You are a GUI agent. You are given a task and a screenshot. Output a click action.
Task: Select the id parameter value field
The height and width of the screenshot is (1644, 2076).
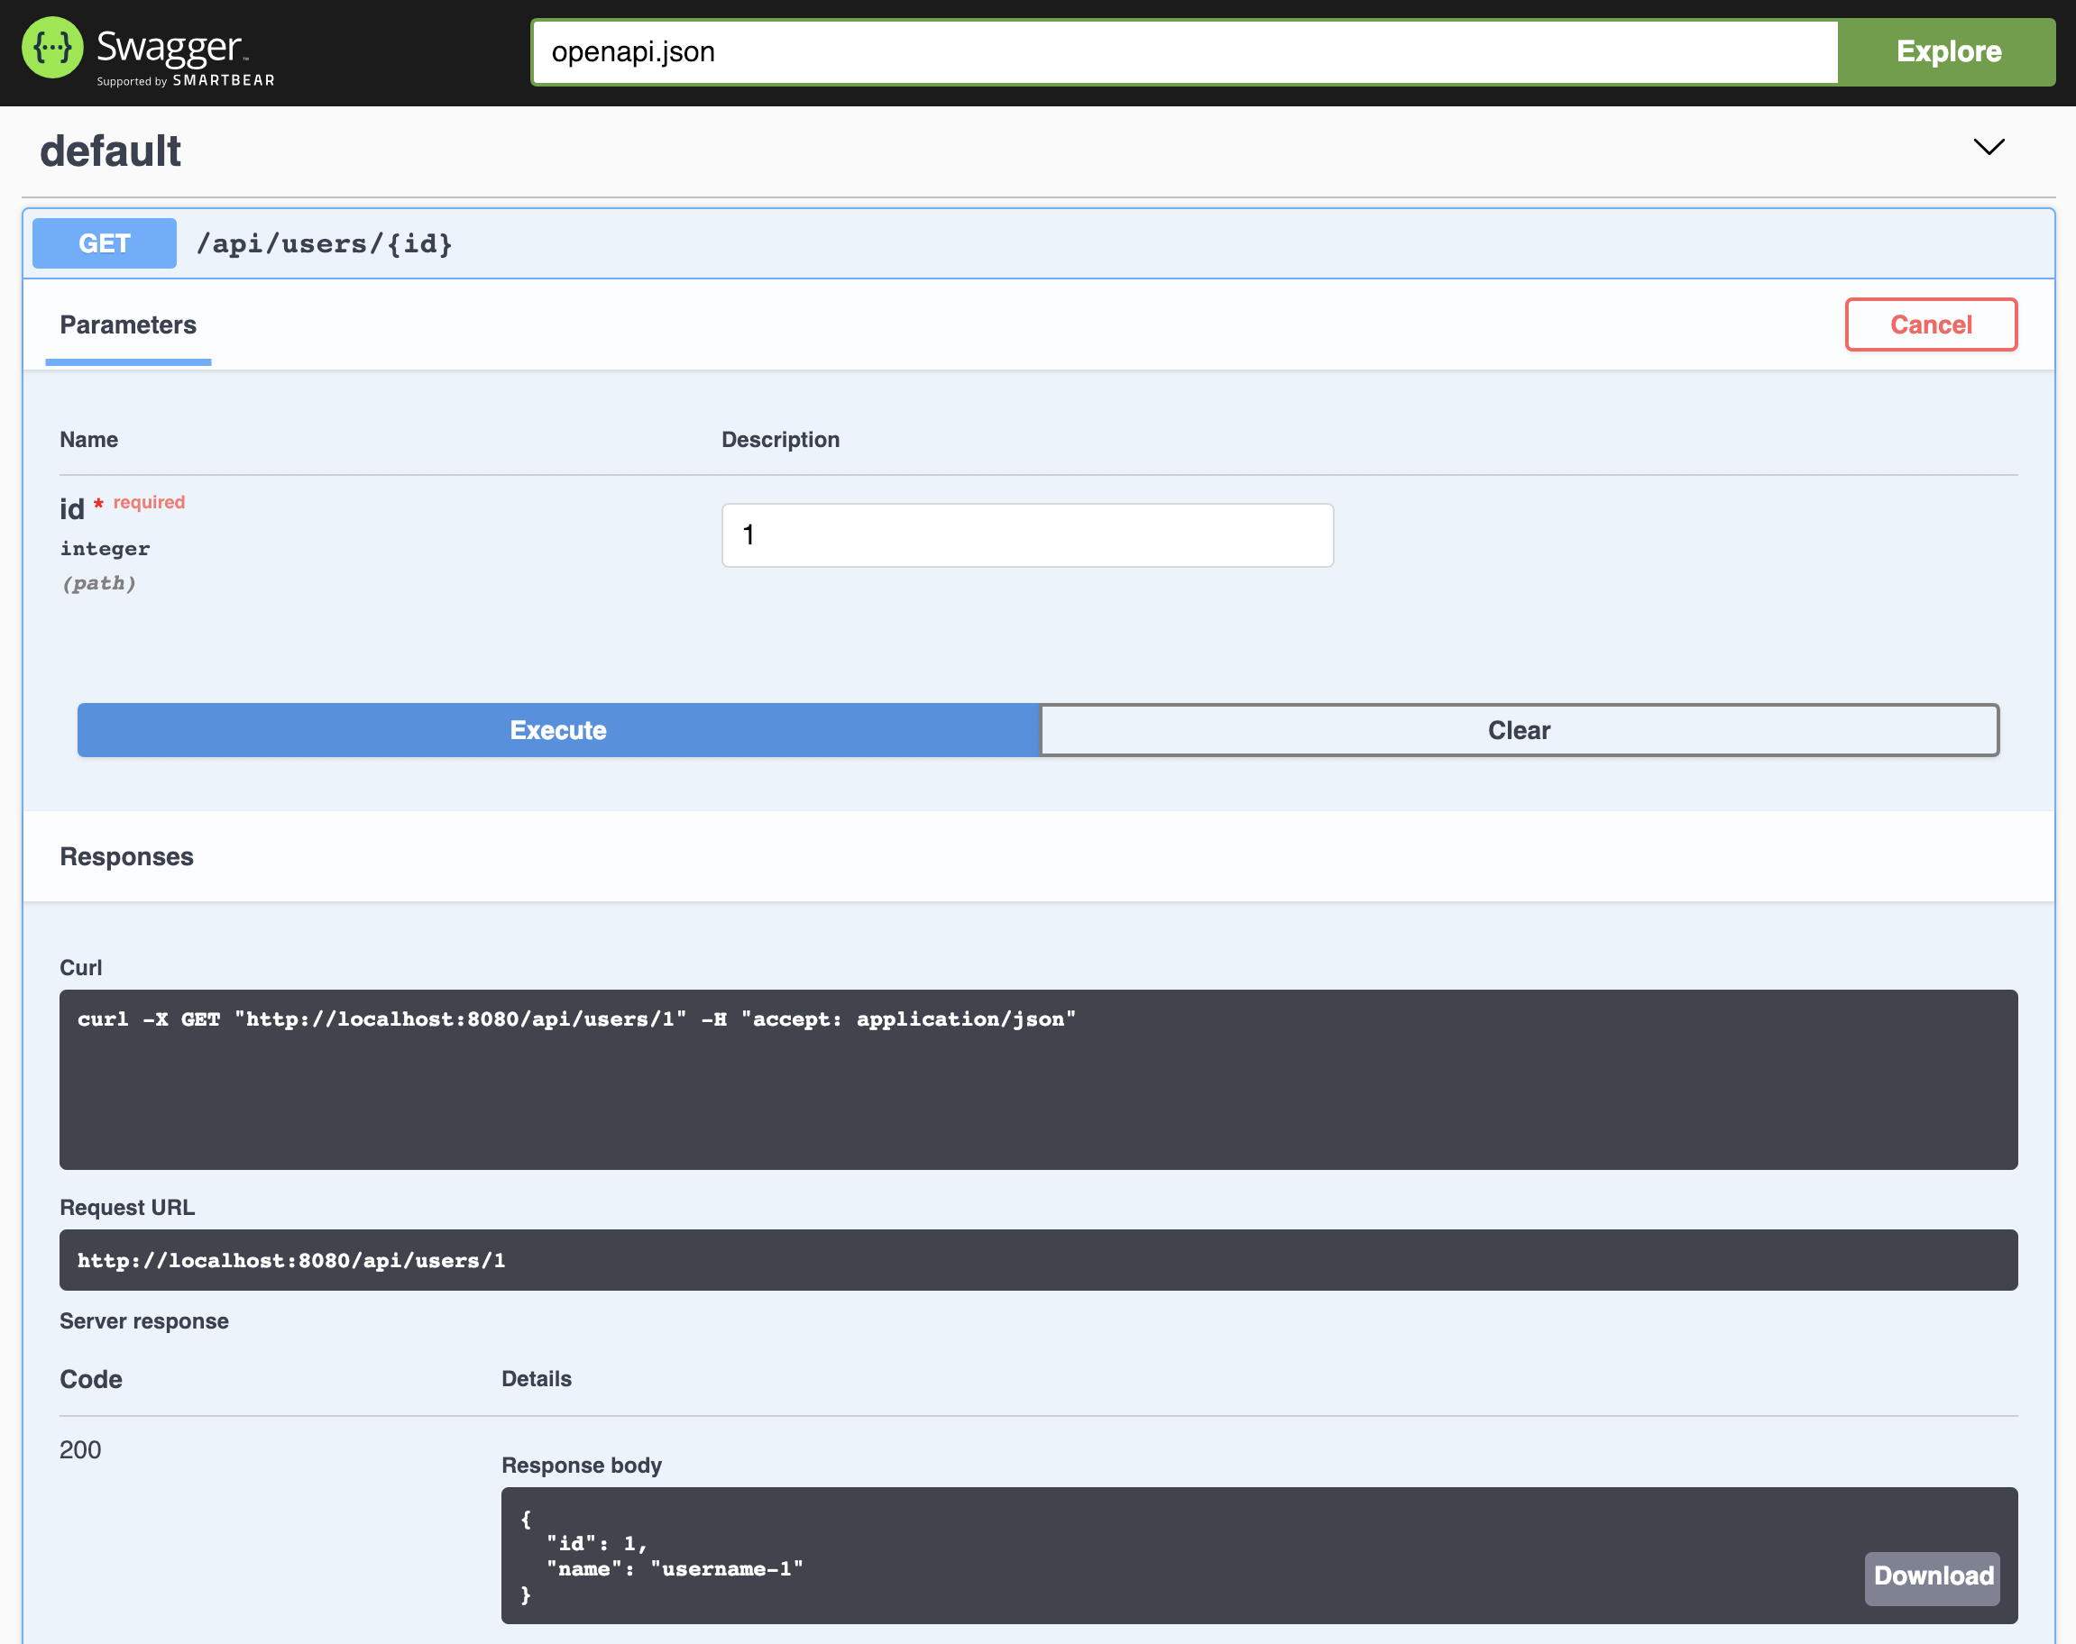coord(1026,535)
